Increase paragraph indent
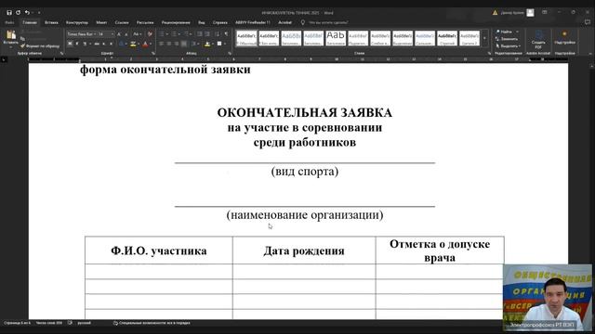The image size is (595, 334). click(207, 34)
